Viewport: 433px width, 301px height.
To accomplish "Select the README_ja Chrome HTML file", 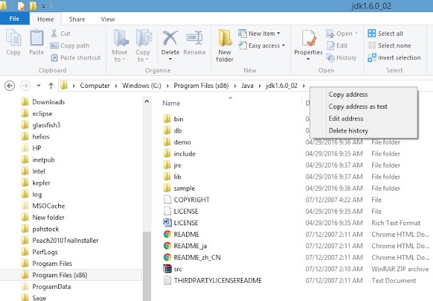I will 190,246.
